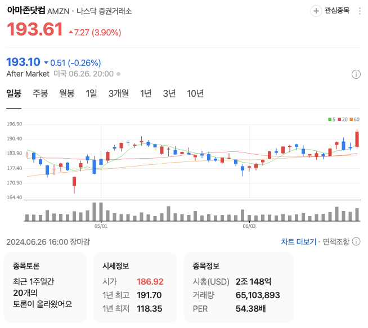Show the 3개월 chart range
Viewport: 368px width, 328px height.
119,93
